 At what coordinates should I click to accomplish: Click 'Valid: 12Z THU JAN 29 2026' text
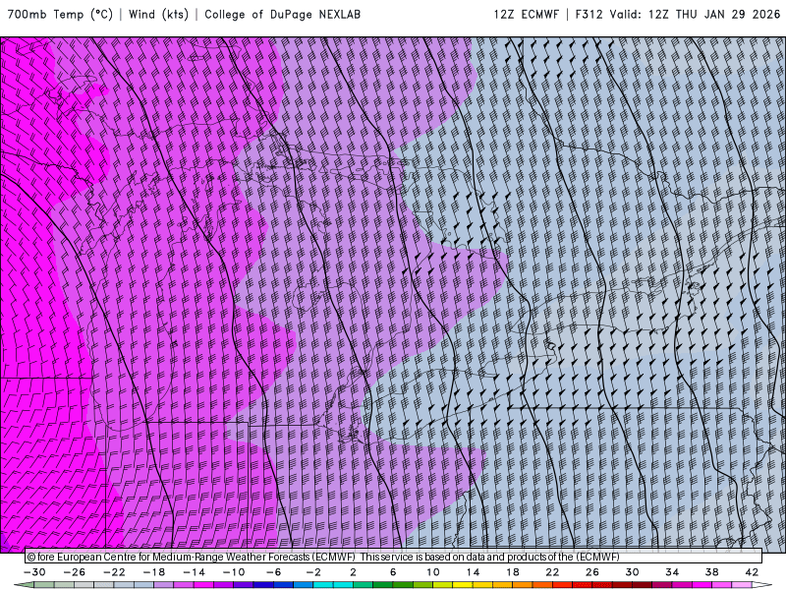click(x=695, y=15)
